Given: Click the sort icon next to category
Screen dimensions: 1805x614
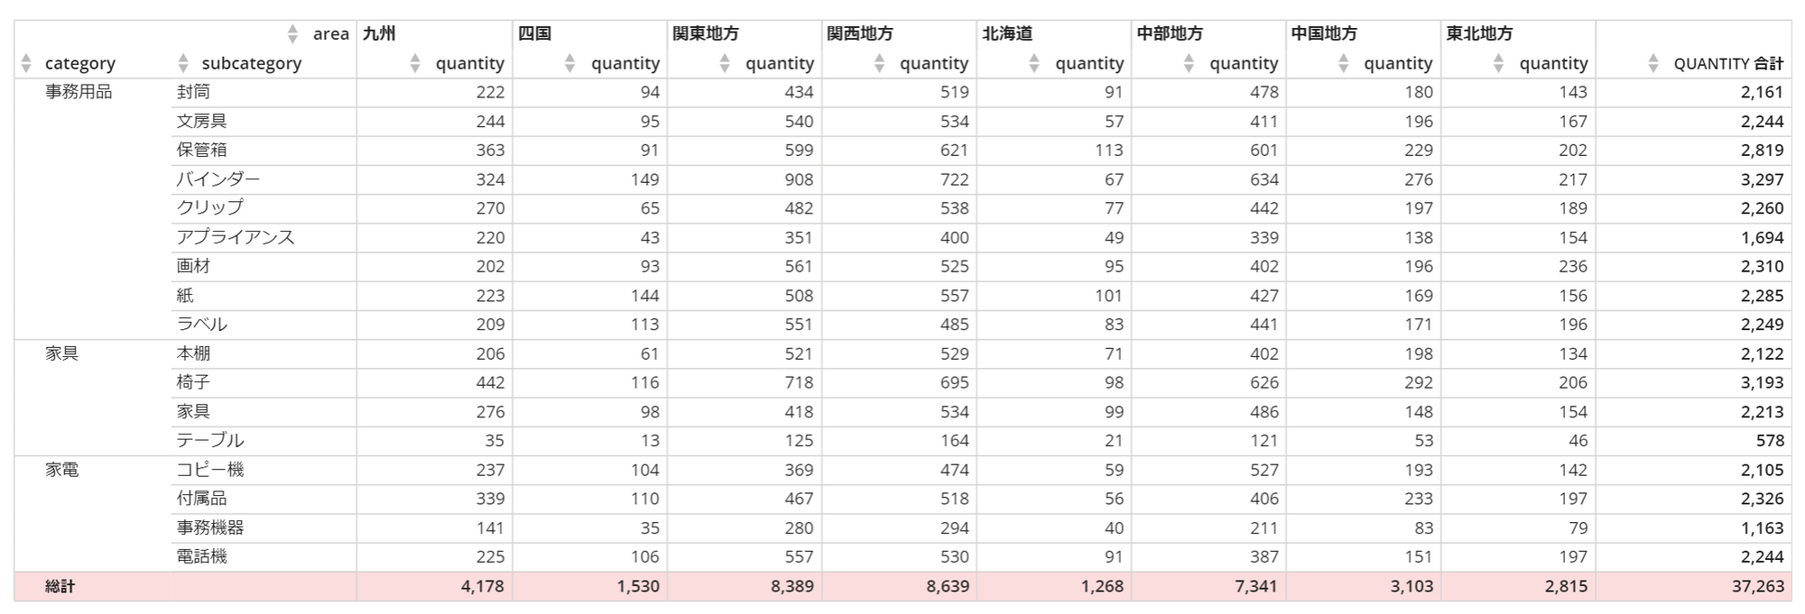Looking at the screenshot, I should pyautogui.click(x=26, y=63).
